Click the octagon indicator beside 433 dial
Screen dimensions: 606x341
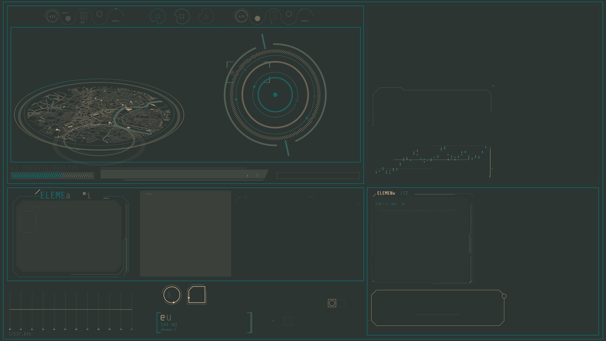[x=68, y=19]
